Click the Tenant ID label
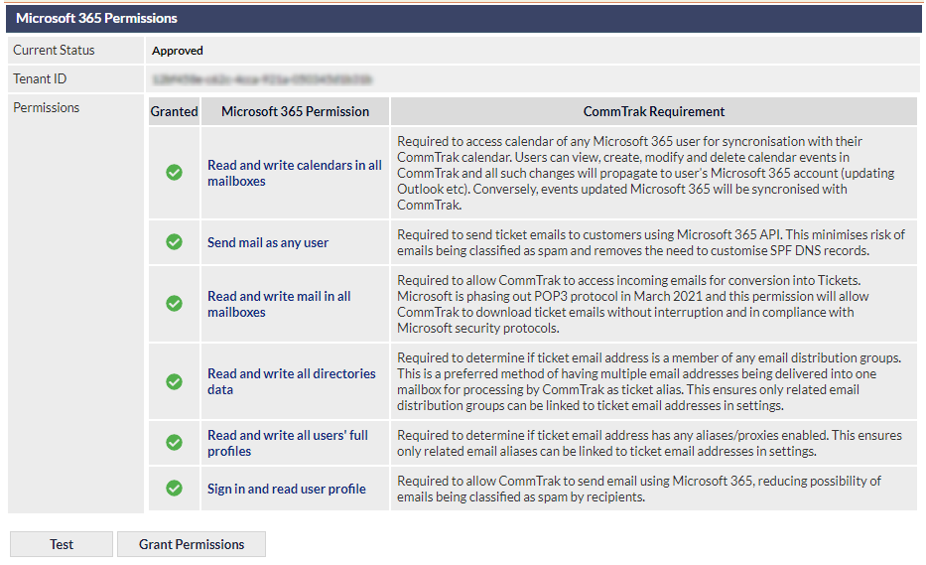This screenshot has height=565, width=926. click(x=40, y=78)
